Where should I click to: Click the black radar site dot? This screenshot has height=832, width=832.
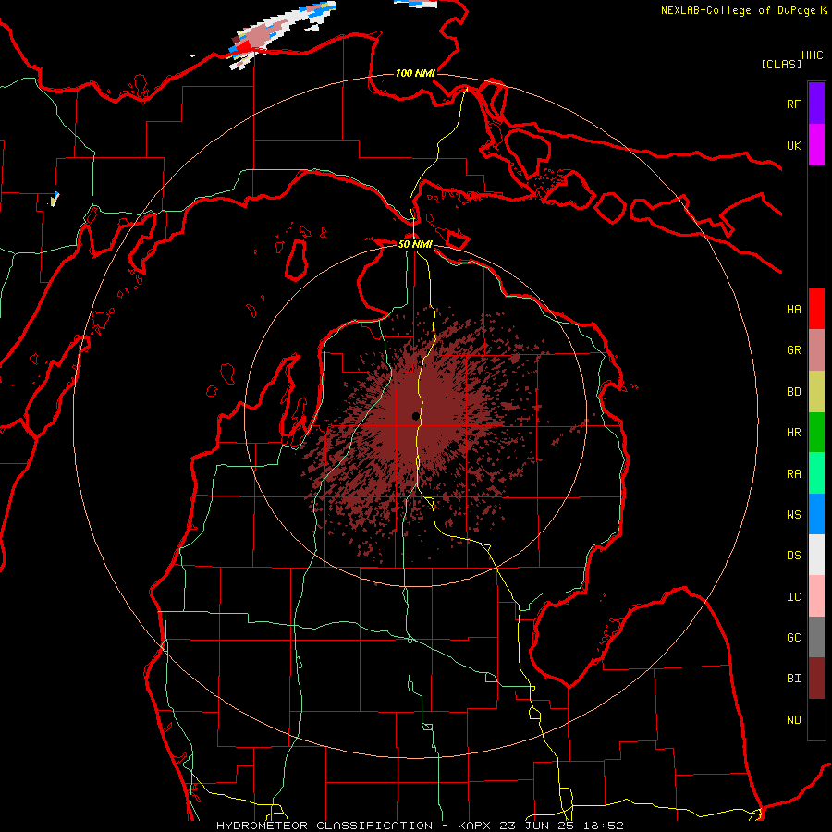point(415,417)
